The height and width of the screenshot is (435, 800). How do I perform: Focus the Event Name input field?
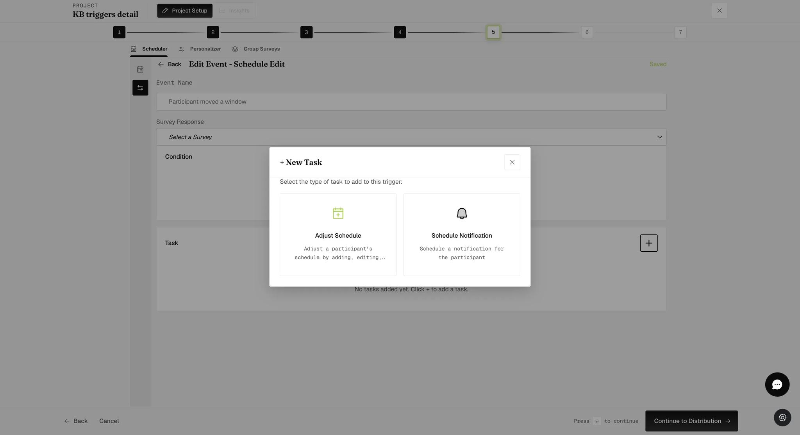tap(411, 102)
